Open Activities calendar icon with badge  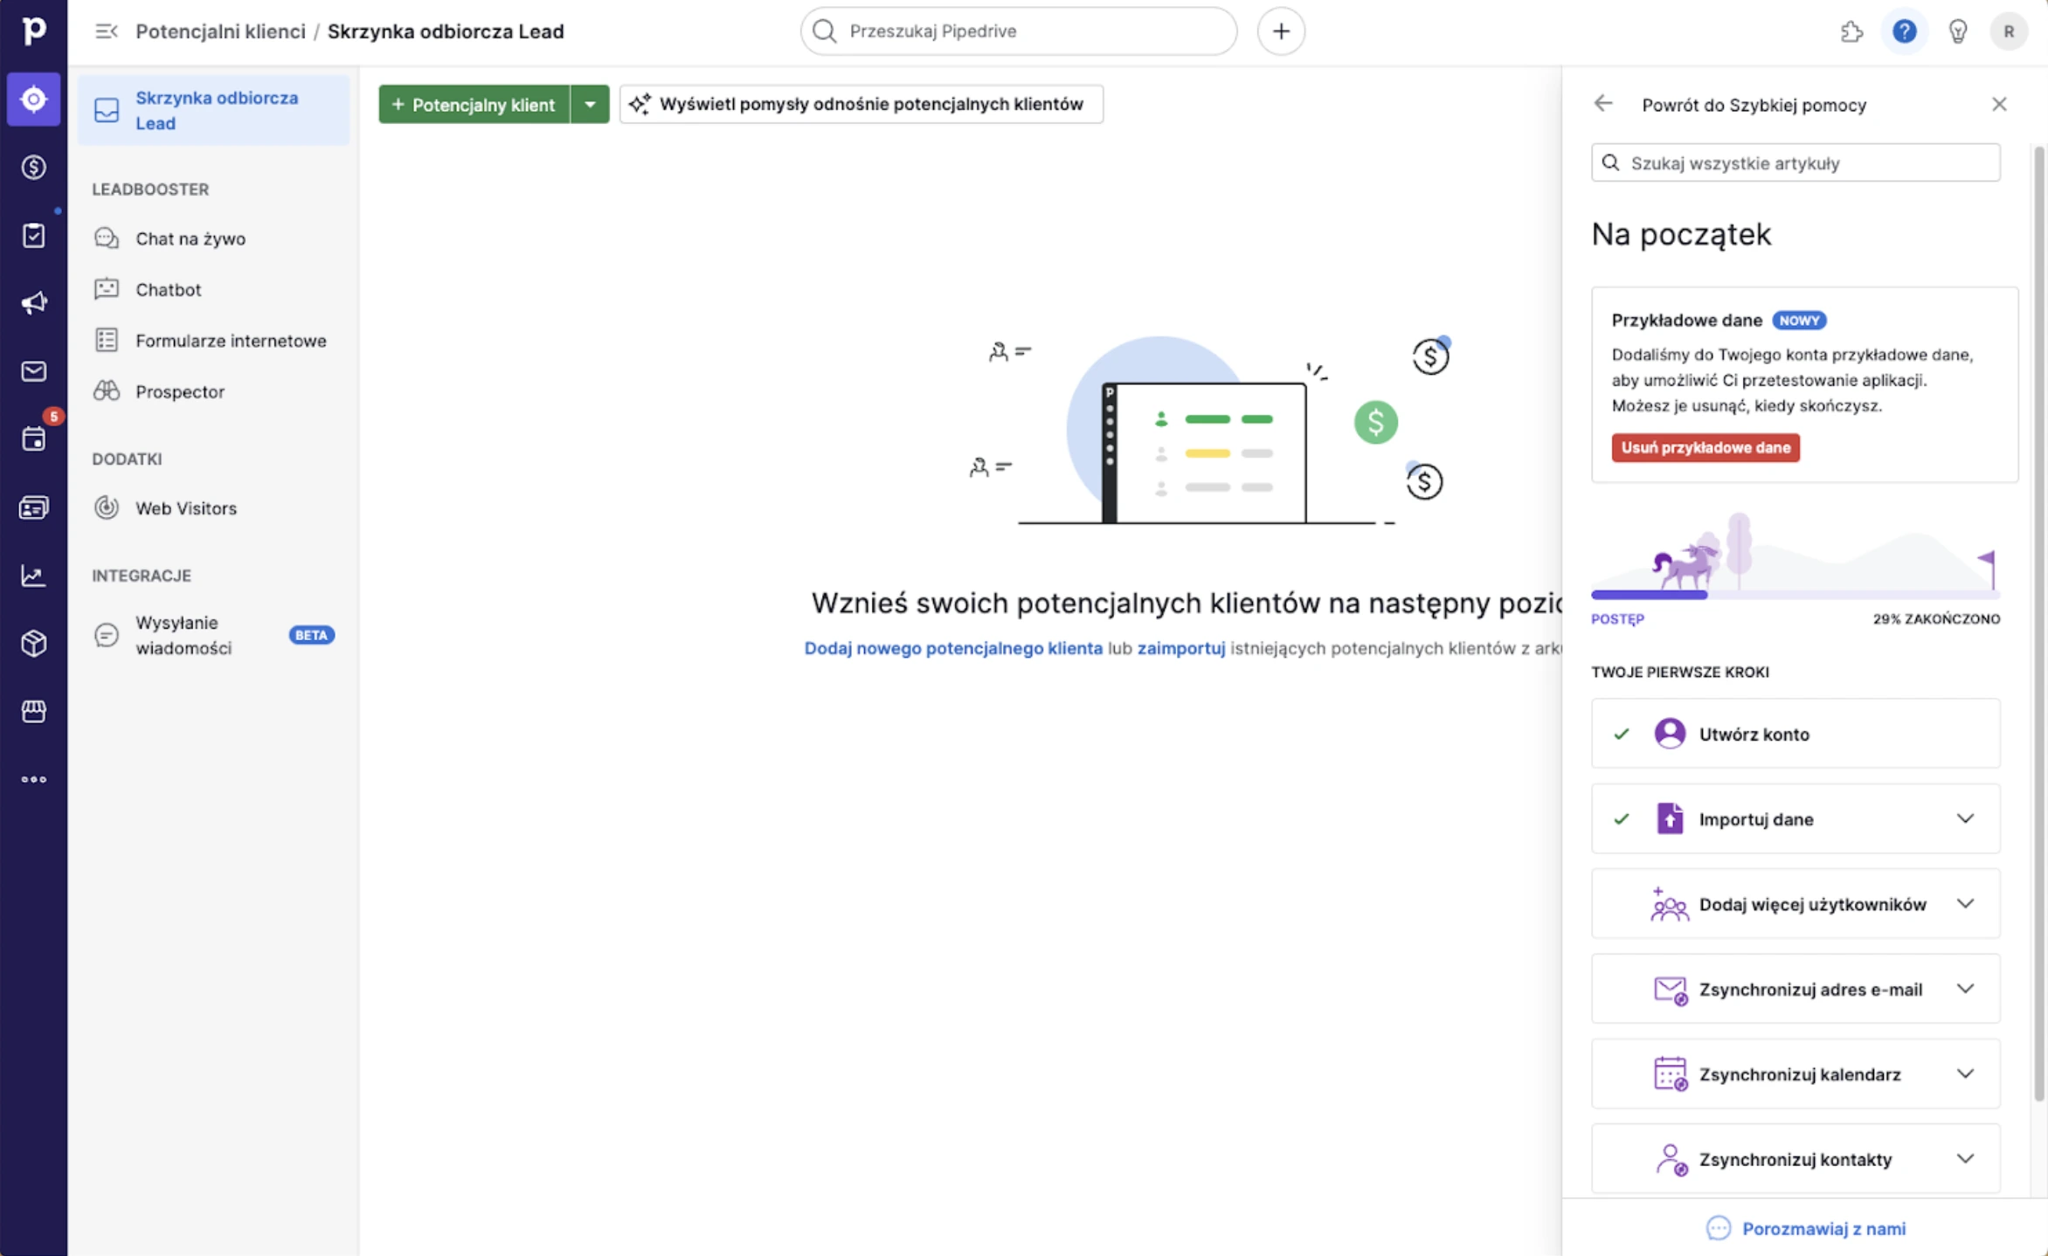click(33, 438)
